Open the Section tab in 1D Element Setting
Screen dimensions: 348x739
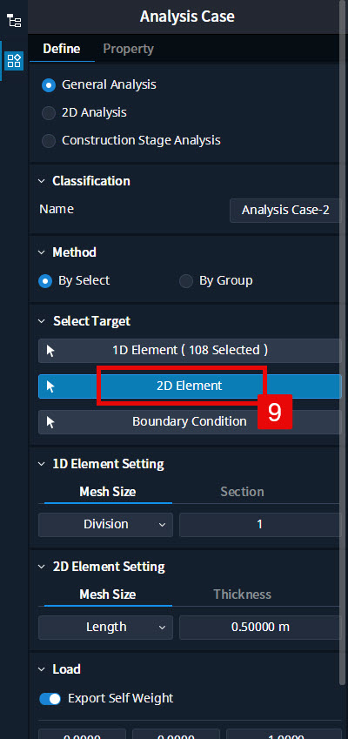(242, 492)
